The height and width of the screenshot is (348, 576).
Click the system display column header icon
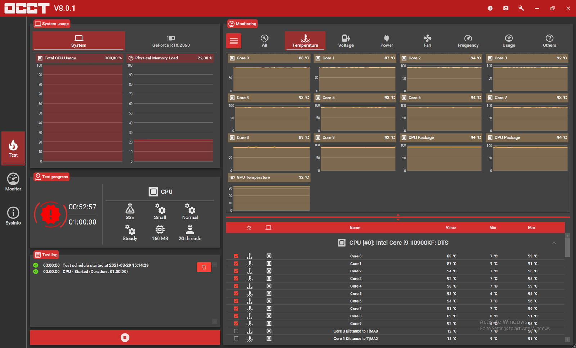269,227
